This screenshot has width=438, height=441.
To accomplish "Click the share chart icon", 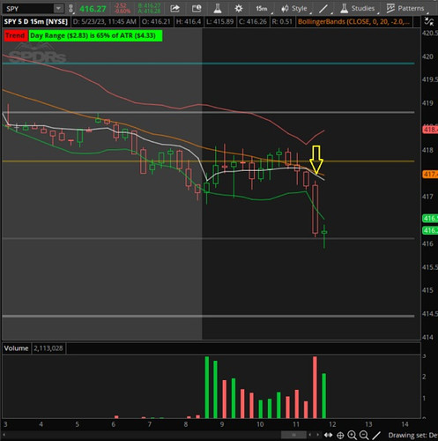I will (x=175, y=9).
